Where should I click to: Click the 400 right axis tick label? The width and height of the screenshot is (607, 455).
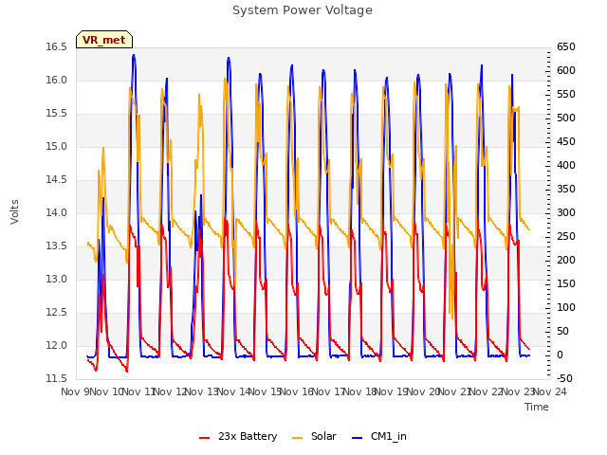[566, 166]
